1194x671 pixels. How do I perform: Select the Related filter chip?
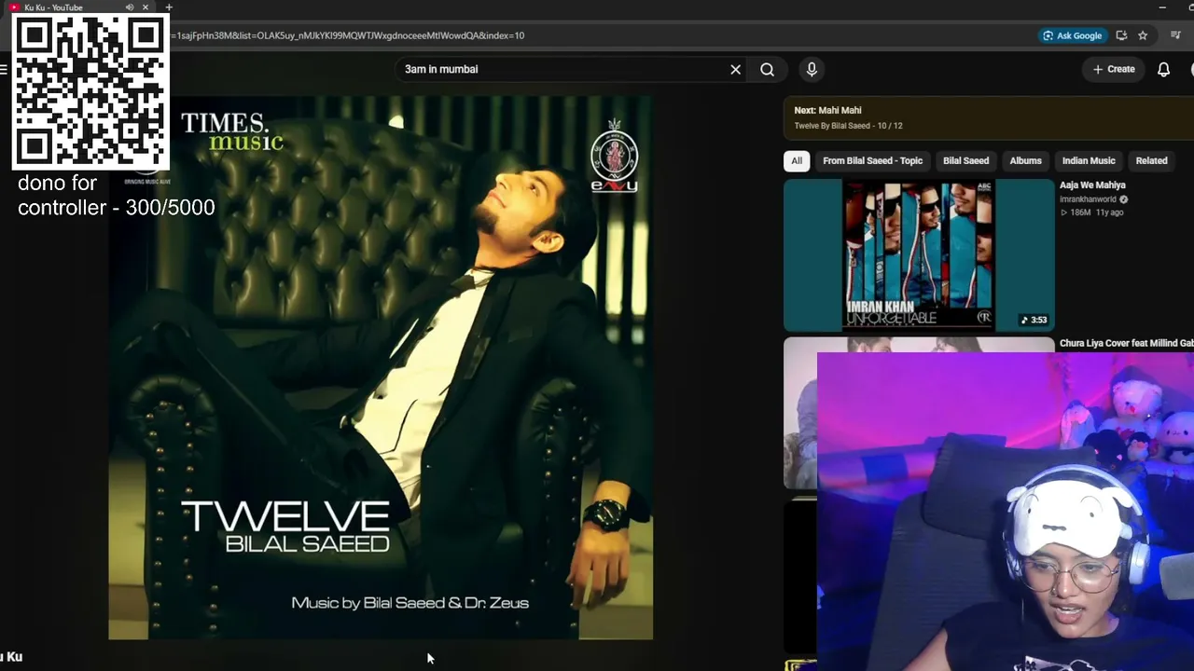tap(1151, 160)
